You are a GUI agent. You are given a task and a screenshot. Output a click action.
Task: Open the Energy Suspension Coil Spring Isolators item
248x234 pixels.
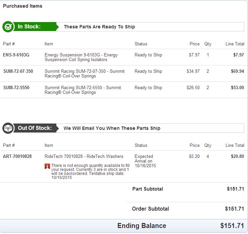(81, 57)
